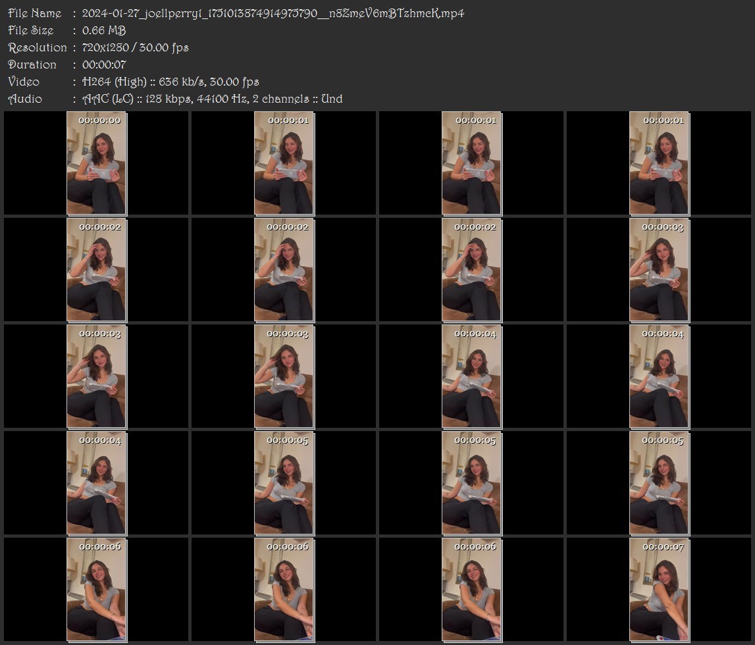The height and width of the screenshot is (645, 755).
Task: Open the thumbnail stamped 00:00:00
Action: pos(96,163)
